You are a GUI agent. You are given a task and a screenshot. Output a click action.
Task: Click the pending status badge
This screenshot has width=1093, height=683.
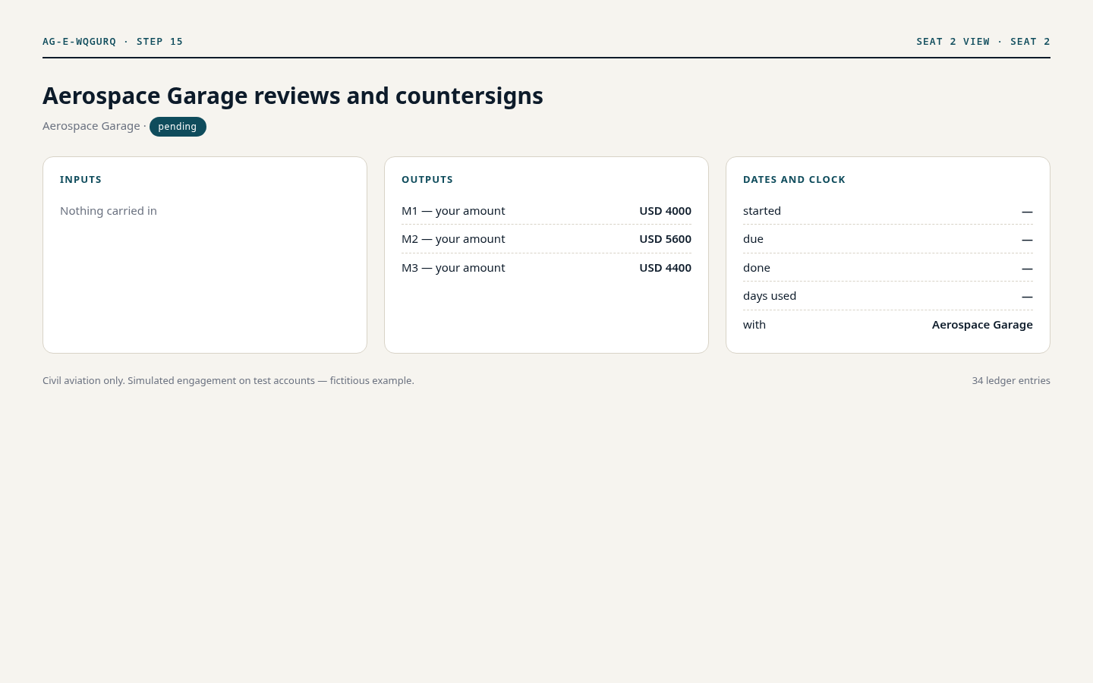pos(178,127)
